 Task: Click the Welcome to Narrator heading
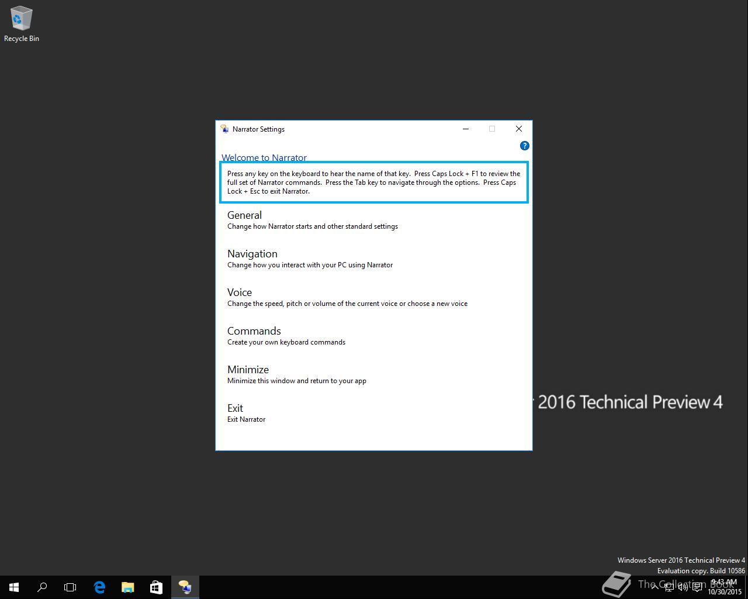264,158
